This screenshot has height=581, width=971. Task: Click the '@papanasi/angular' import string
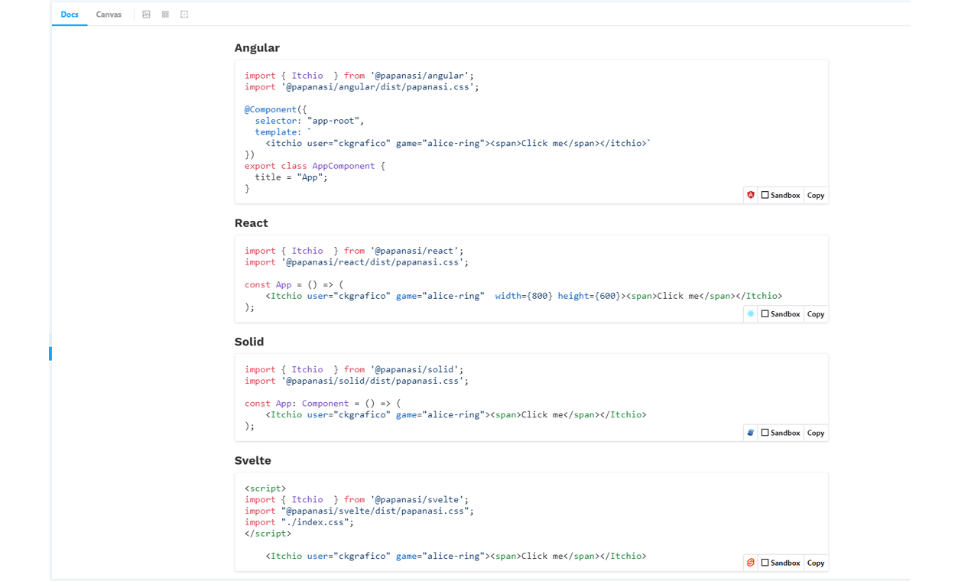[420, 76]
